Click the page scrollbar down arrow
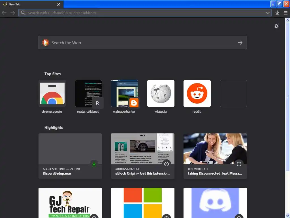290x218 pixels. pos(288,216)
